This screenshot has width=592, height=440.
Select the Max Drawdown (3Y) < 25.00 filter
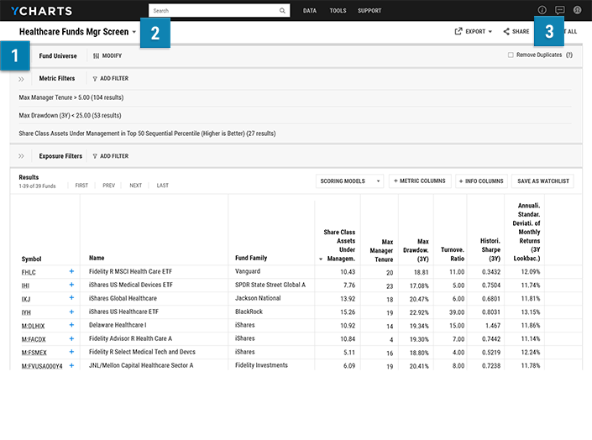(x=70, y=116)
